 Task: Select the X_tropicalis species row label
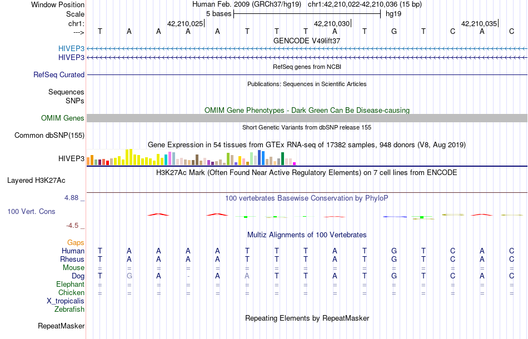coord(66,301)
